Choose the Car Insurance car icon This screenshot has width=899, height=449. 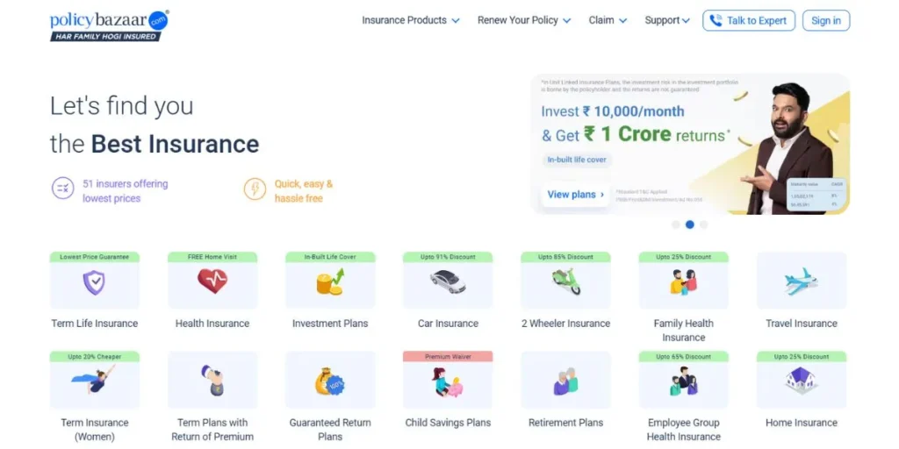tap(448, 282)
